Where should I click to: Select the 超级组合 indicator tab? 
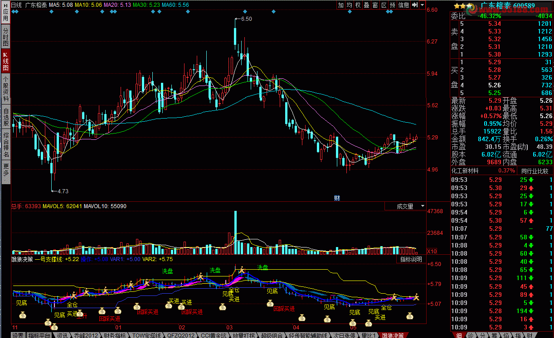pyautogui.click(x=272, y=335)
